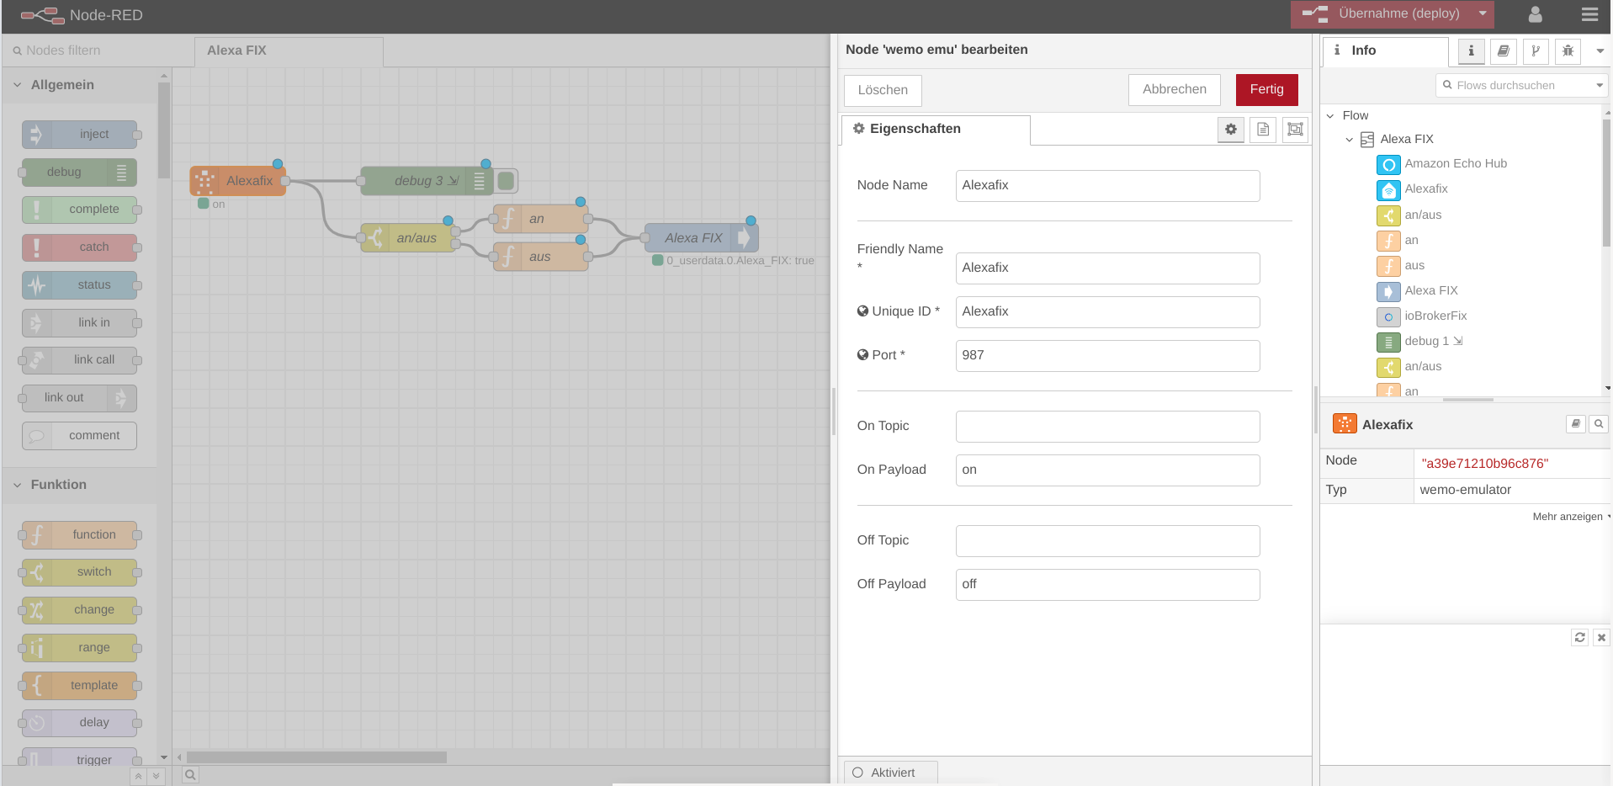
Task: Select the link call palette node
Action: click(x=80, y=359)
